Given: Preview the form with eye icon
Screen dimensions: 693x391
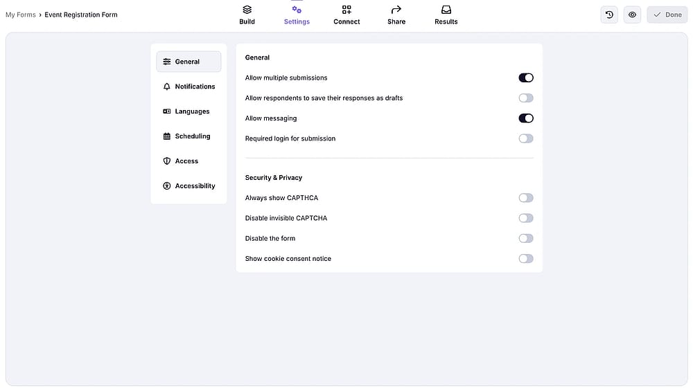Looking at the screenshot, I should coord(632,15).
